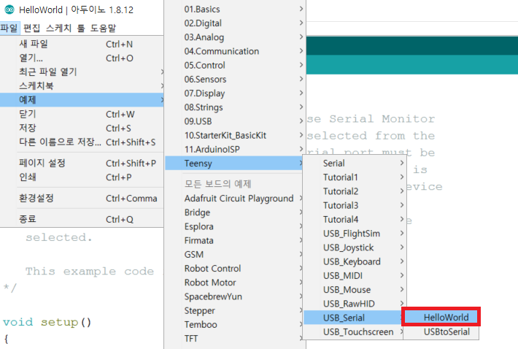This screenshot has height=349, width=518.
Task: Open the 스케치 menu
Action: coord(58,28)
